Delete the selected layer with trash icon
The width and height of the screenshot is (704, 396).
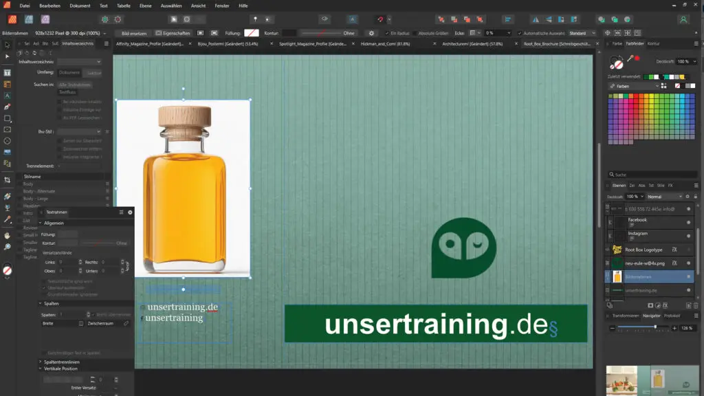tap(696, 305)
